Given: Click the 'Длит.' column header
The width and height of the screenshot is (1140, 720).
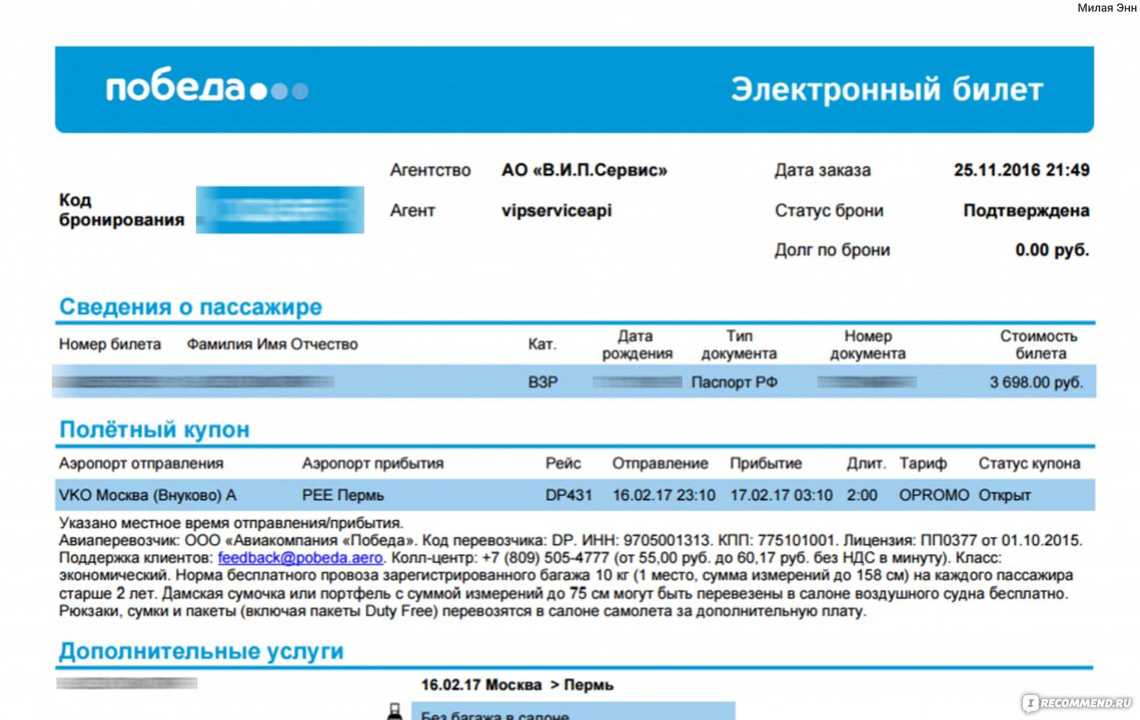Looking at the screenshot, I should pos(866,464).
